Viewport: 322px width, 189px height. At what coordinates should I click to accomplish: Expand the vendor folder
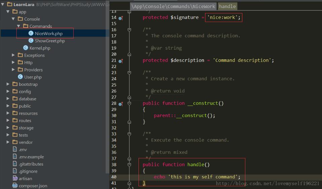pos(8,142)
